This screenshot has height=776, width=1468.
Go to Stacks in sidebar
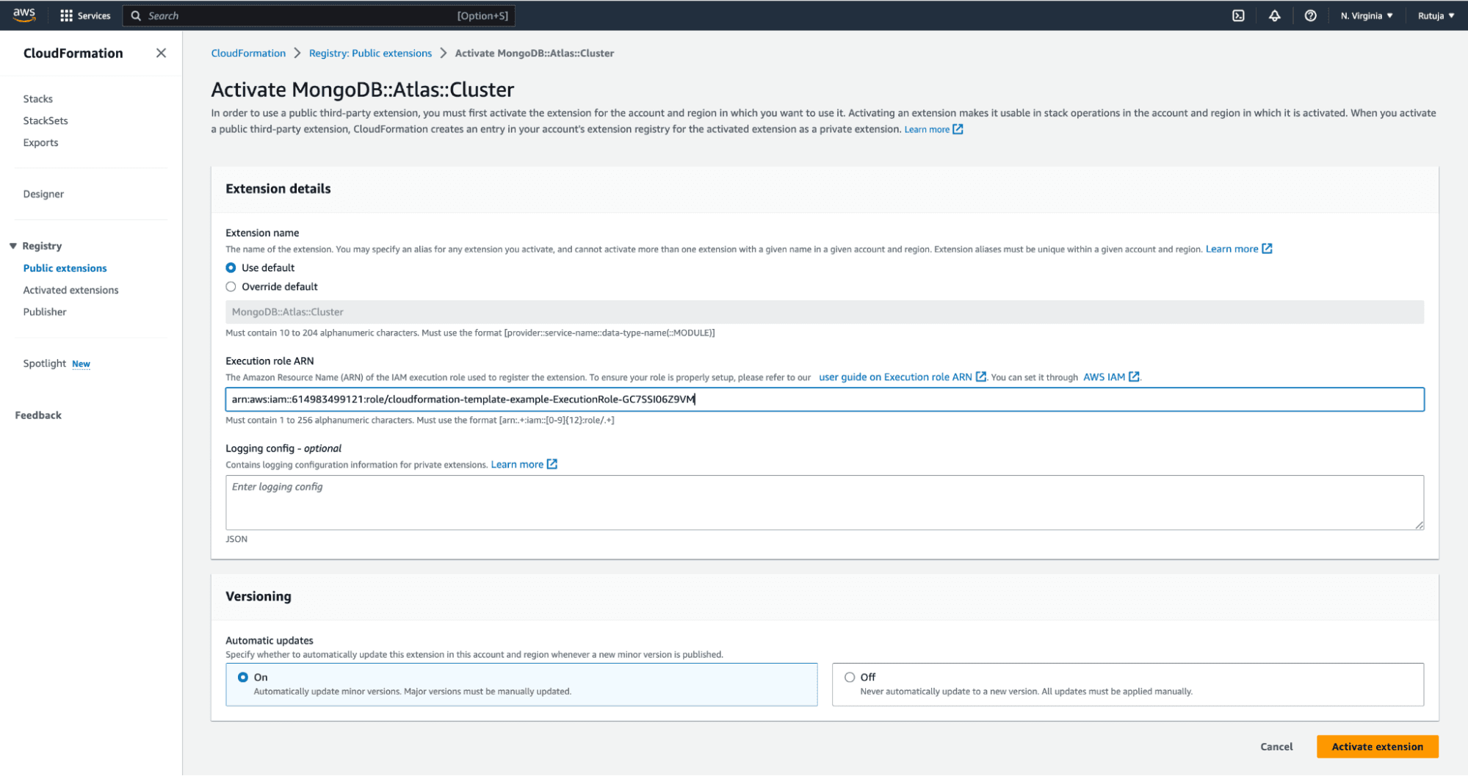[x=37, y=98]
